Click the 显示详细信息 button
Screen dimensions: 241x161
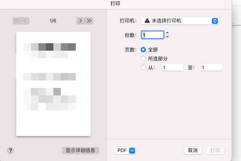click(81, 151)
